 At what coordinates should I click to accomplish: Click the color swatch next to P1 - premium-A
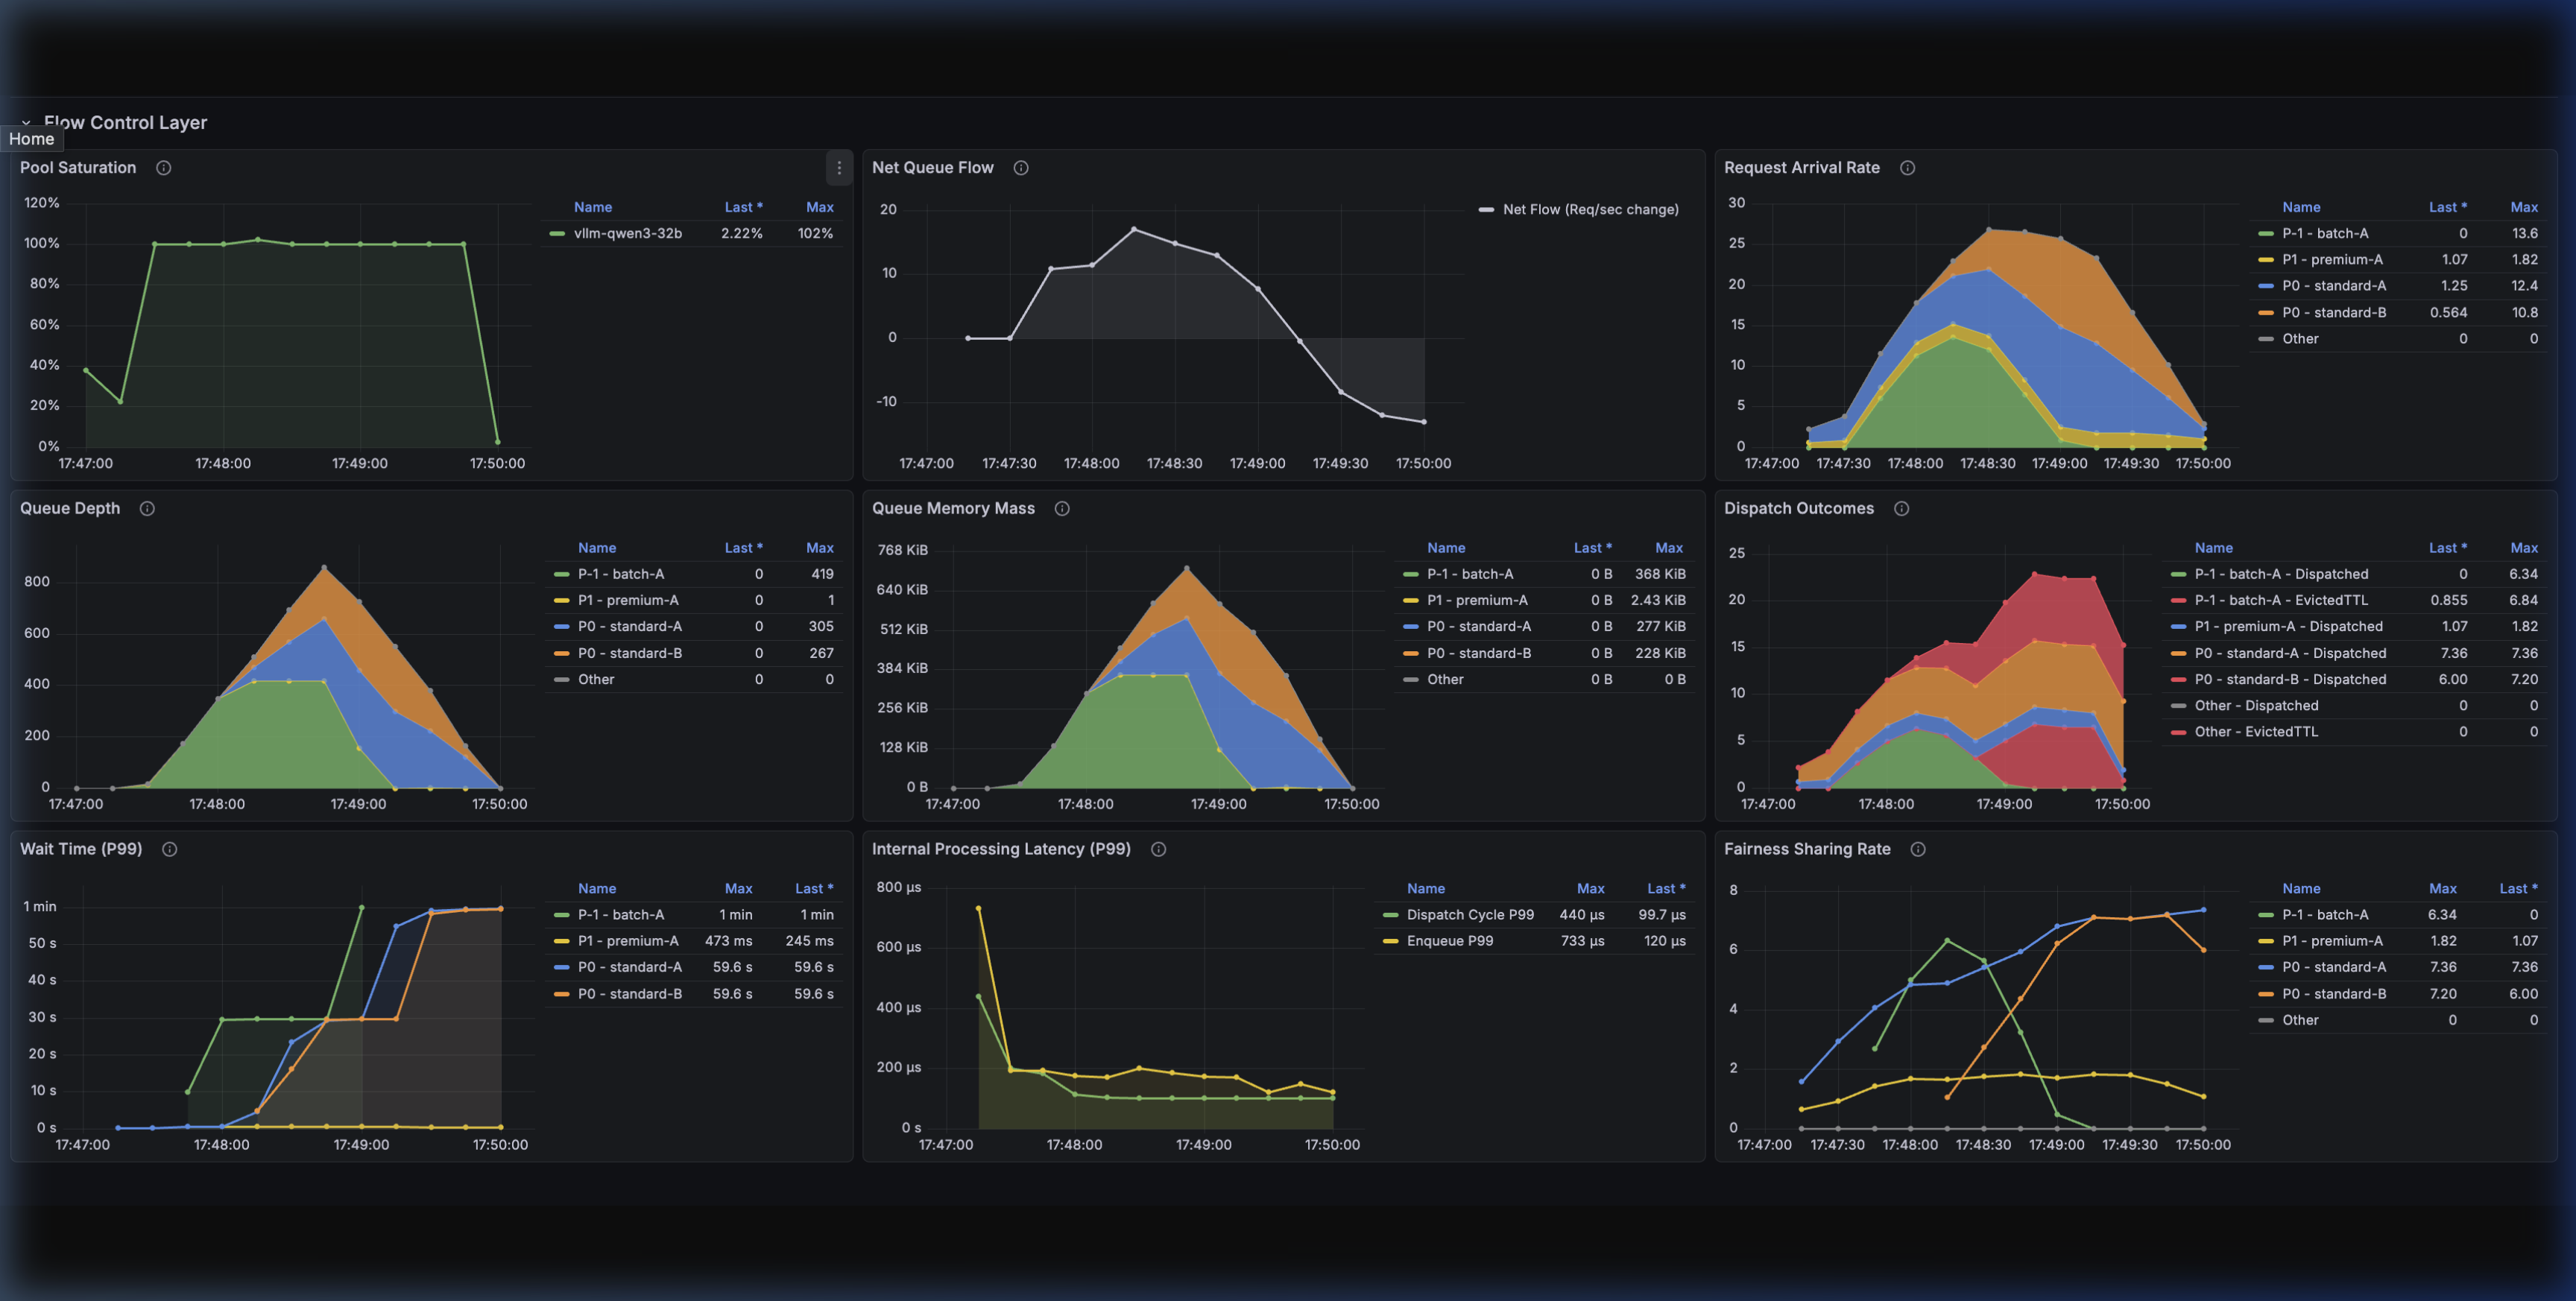2267,259
